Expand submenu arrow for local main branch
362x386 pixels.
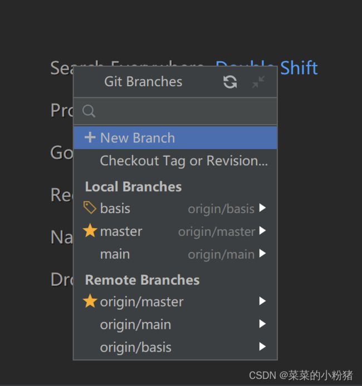[262, 253]
